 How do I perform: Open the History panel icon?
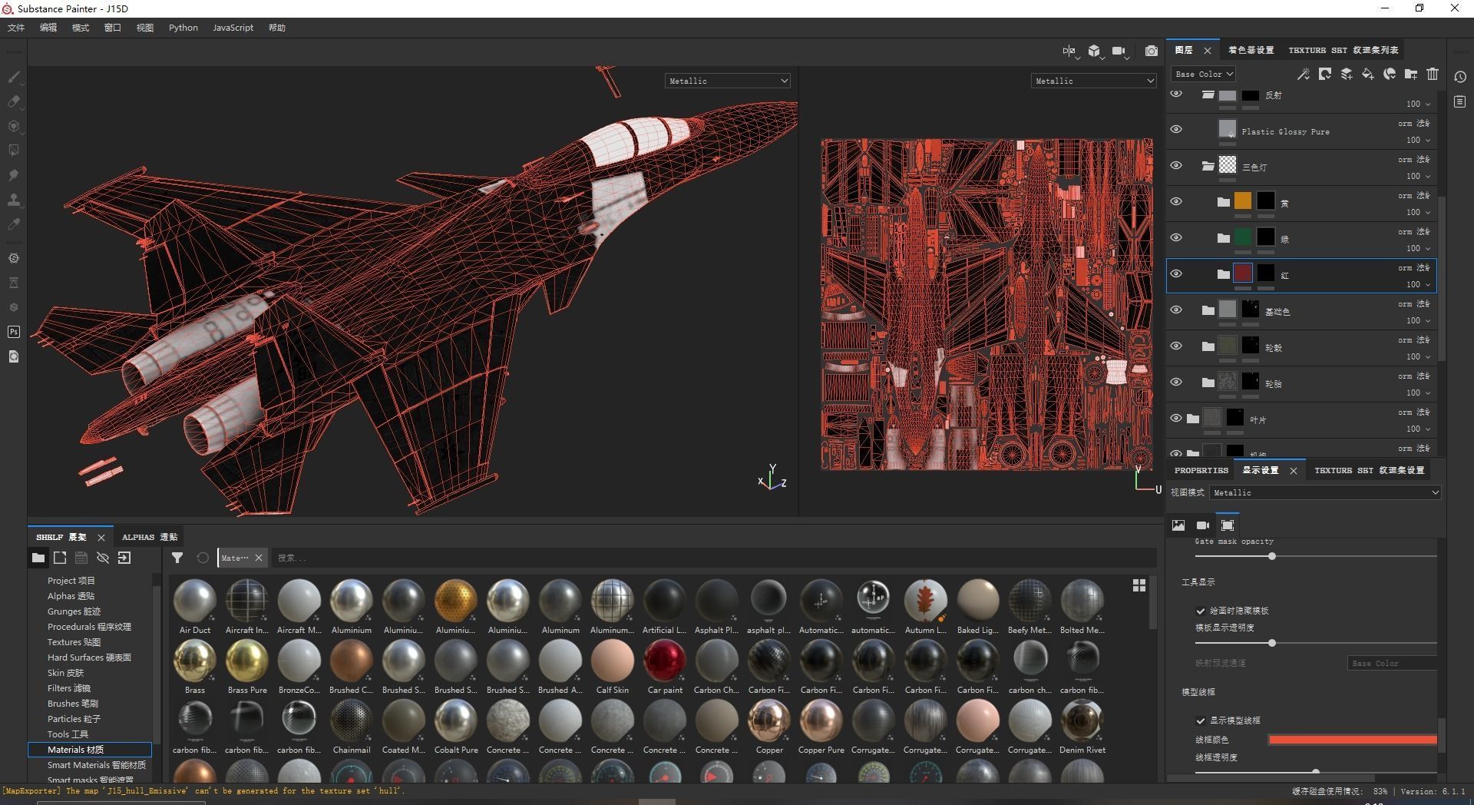coord(1460,77)
